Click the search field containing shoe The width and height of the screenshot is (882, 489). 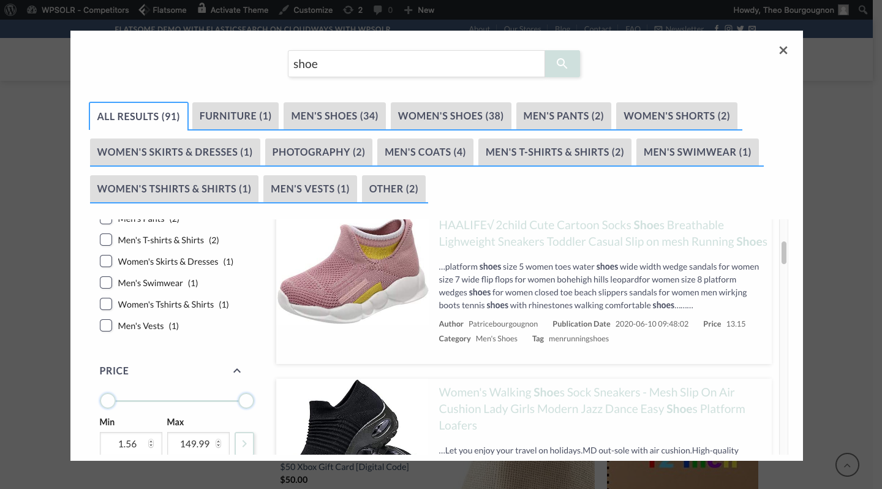(417, 64)
